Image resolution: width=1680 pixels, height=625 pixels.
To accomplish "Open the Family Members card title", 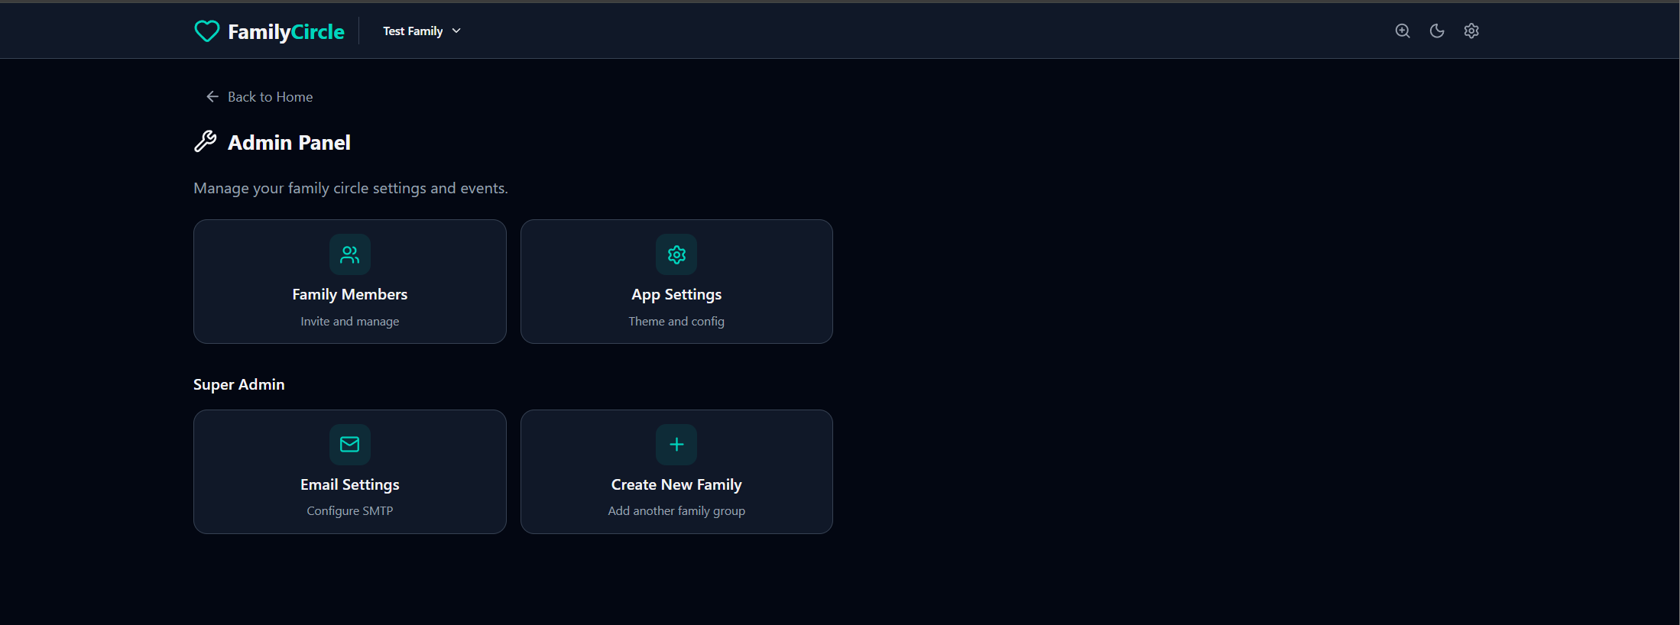I will pyautogui.click(x=350, y=295).
